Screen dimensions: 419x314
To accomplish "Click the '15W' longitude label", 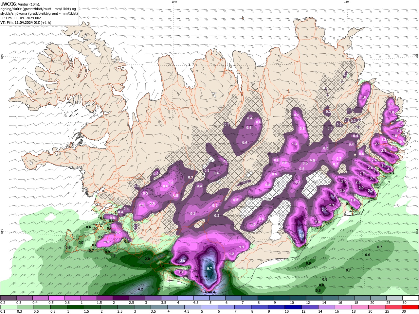I will click(x=347, y=2).
